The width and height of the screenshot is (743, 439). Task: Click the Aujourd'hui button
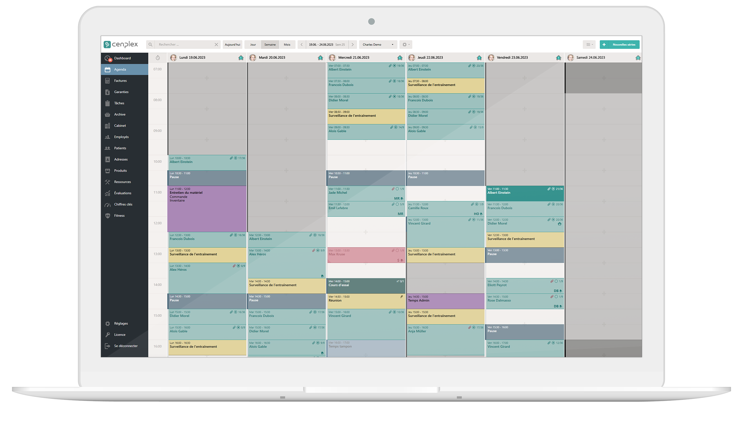click(232, 45)
